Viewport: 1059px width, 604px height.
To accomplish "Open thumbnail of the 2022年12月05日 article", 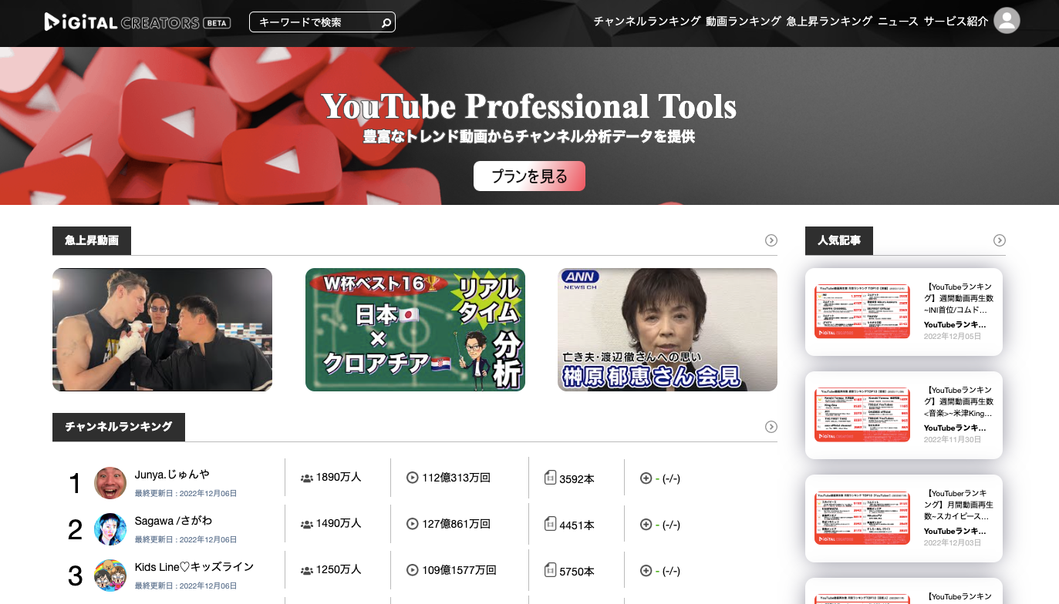I will [x=862, y=311].
